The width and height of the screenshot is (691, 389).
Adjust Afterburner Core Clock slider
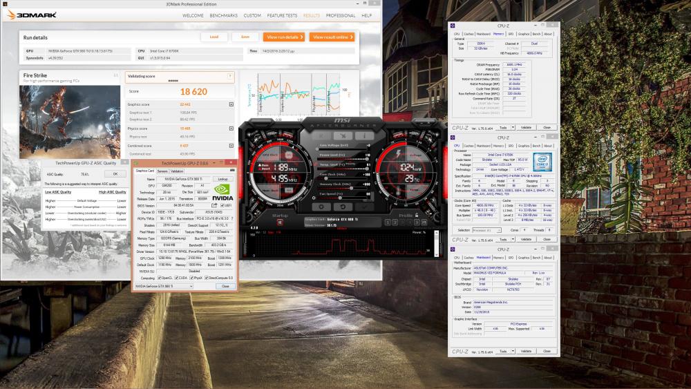click(343, 178)
